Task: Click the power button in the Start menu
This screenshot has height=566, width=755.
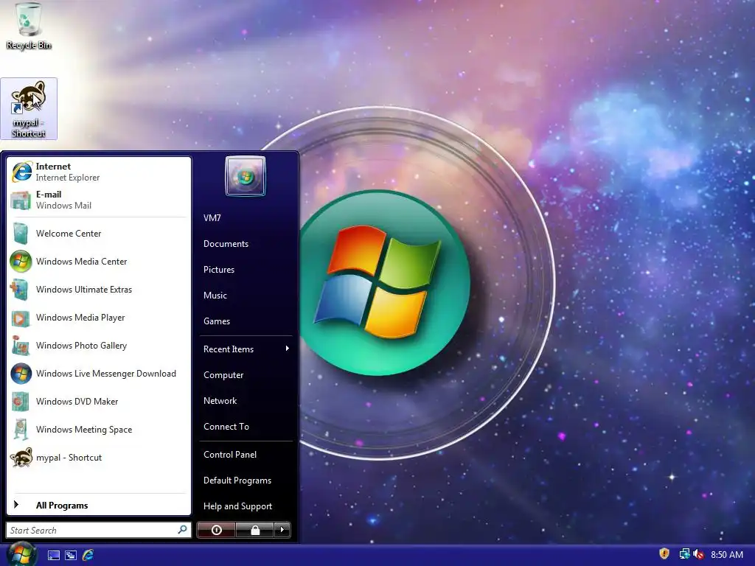Action: (x=216, y=530)
